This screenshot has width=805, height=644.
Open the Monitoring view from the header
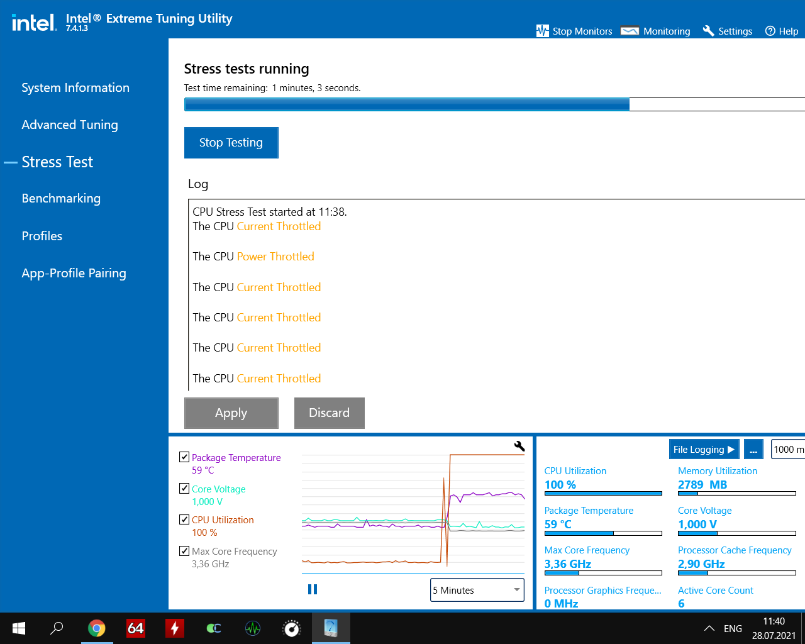click(x=655, y=31)
